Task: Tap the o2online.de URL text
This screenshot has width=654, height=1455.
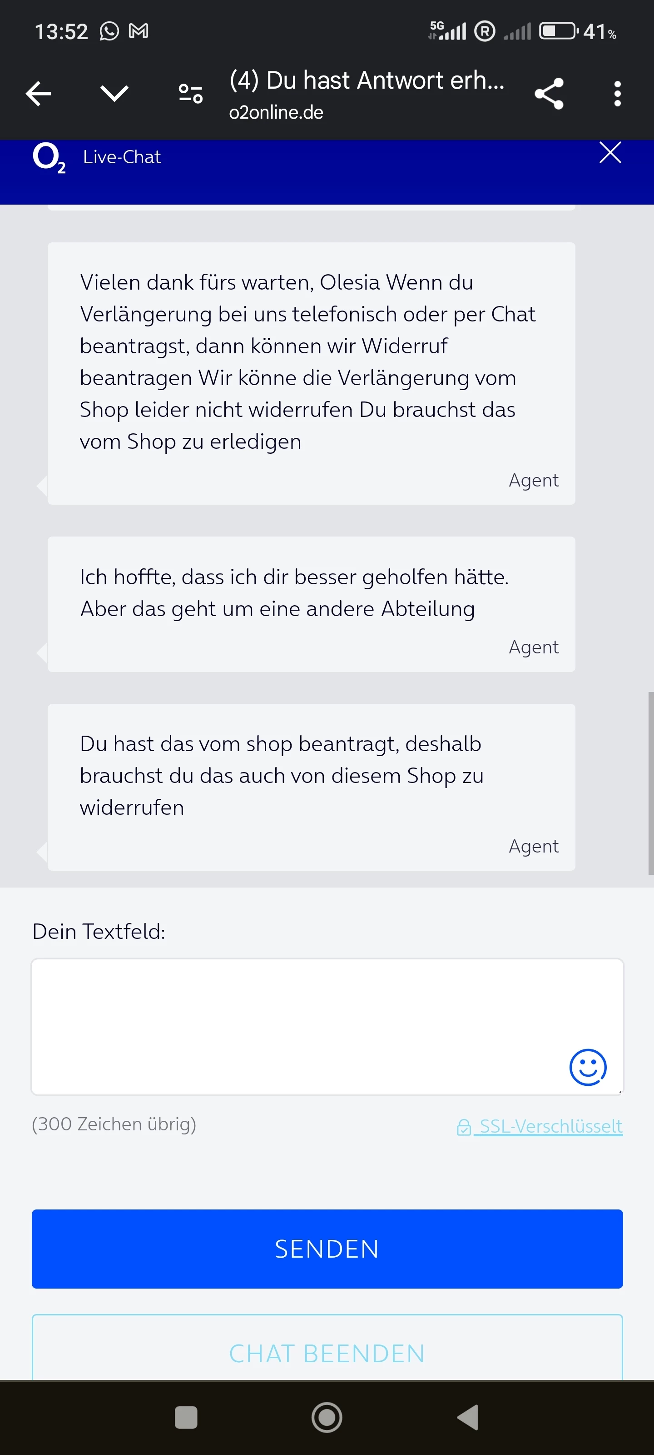Action: [x=276, y=112]
